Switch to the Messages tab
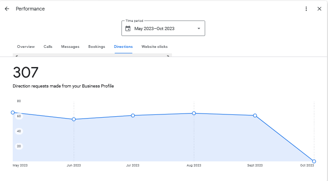Viewport: 328px width, 181px height. (x=70, y=47)
